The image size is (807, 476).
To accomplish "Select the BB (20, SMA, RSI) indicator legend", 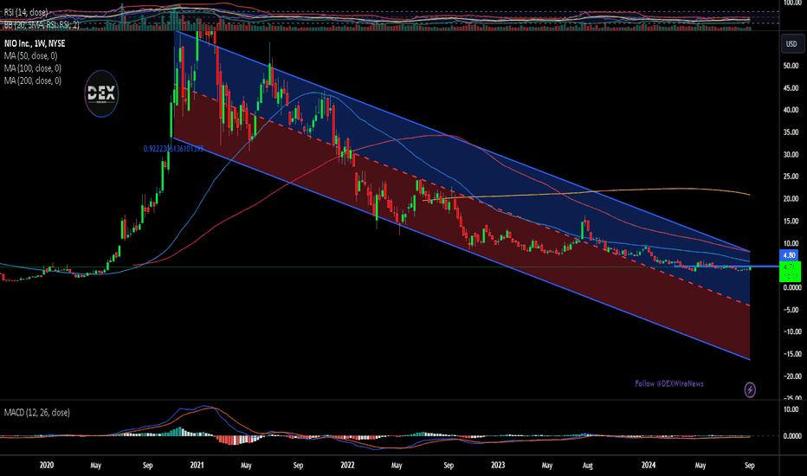I will 42,24.
